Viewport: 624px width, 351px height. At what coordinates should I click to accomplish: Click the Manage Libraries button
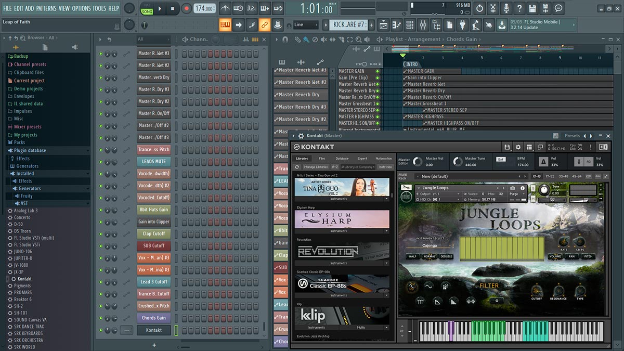316,167
